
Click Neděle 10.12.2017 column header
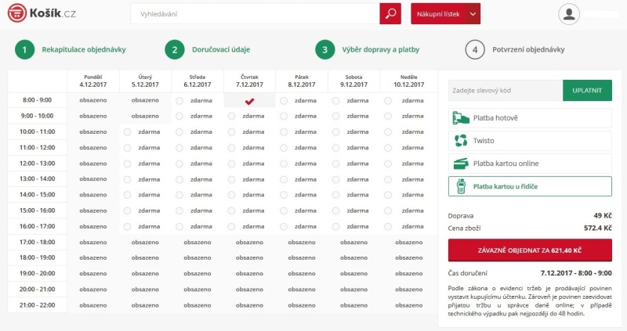tap(408, 81)
